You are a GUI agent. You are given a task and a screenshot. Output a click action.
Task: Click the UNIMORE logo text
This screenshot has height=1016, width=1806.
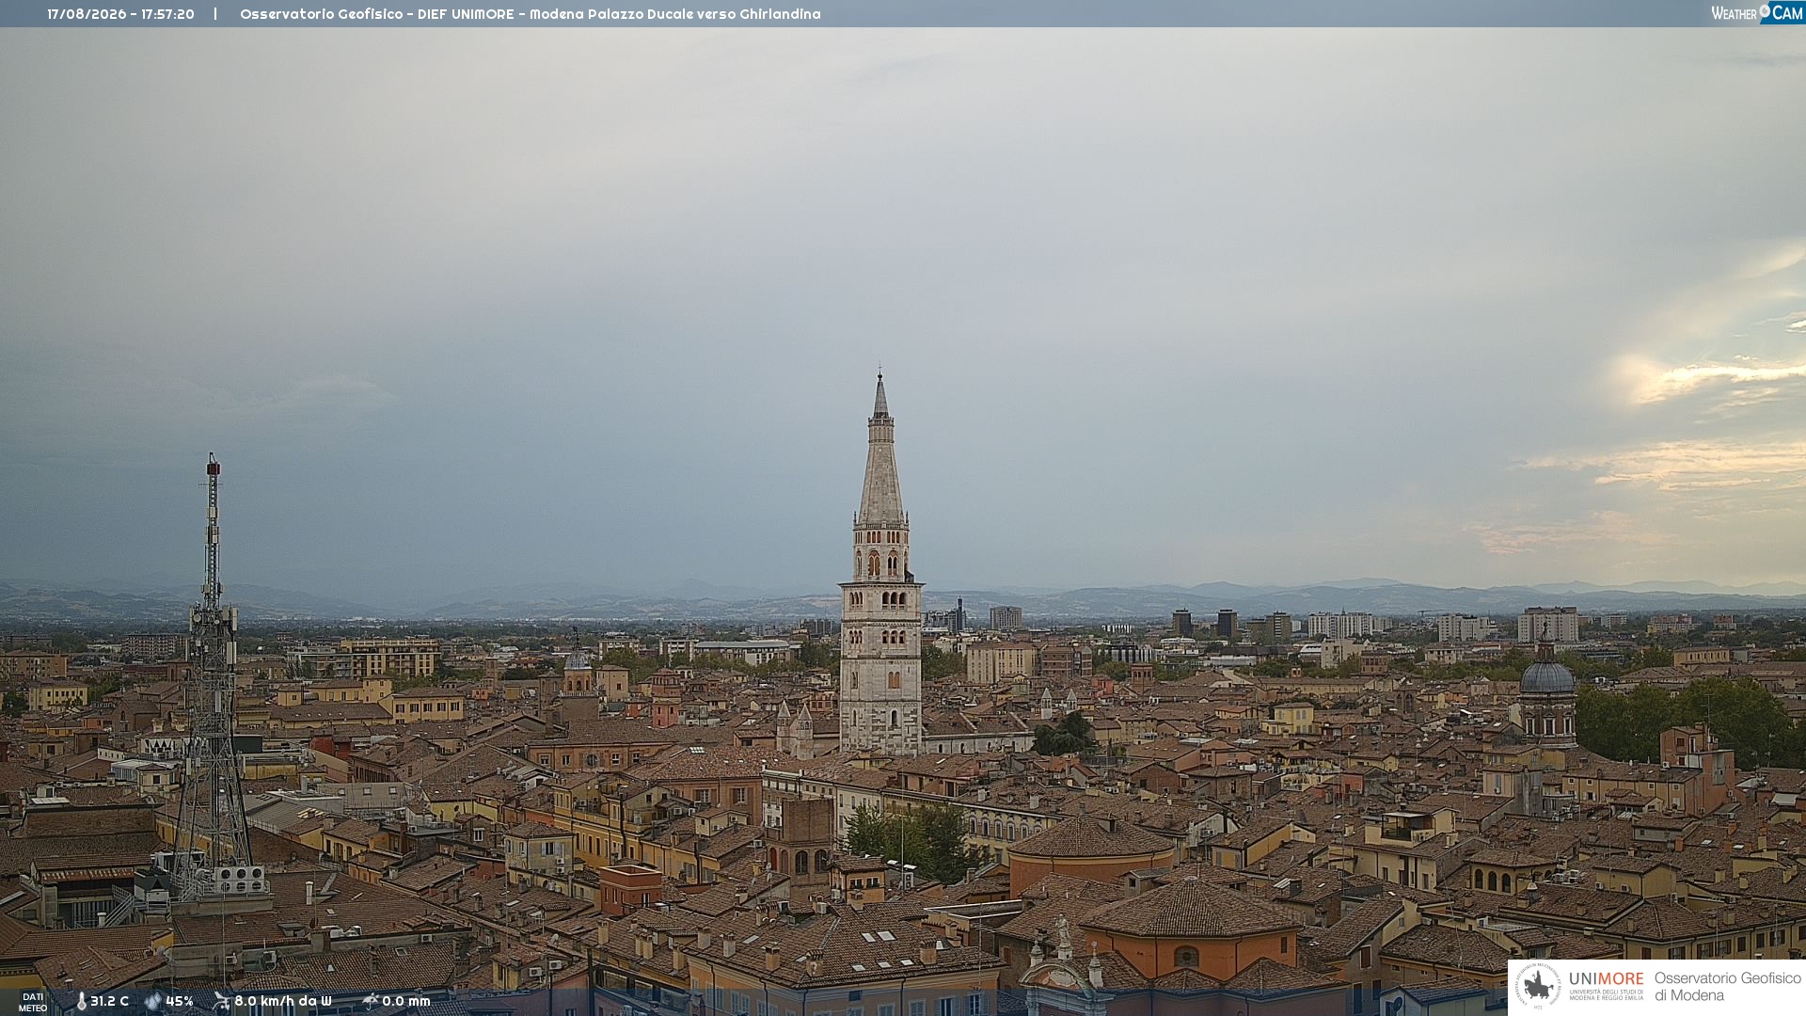click(x=1606, y=978)
